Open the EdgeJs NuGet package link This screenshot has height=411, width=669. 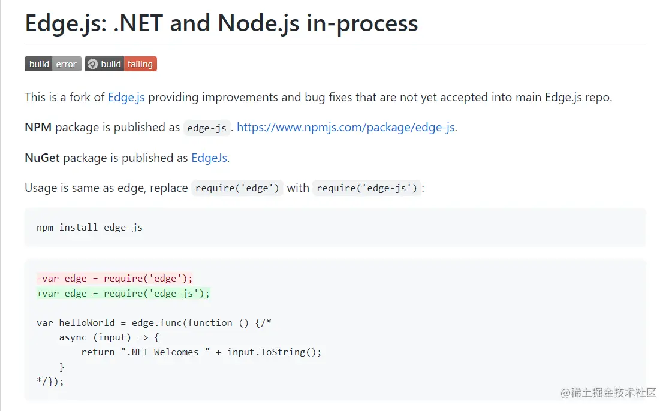click(x=209, y=158)
